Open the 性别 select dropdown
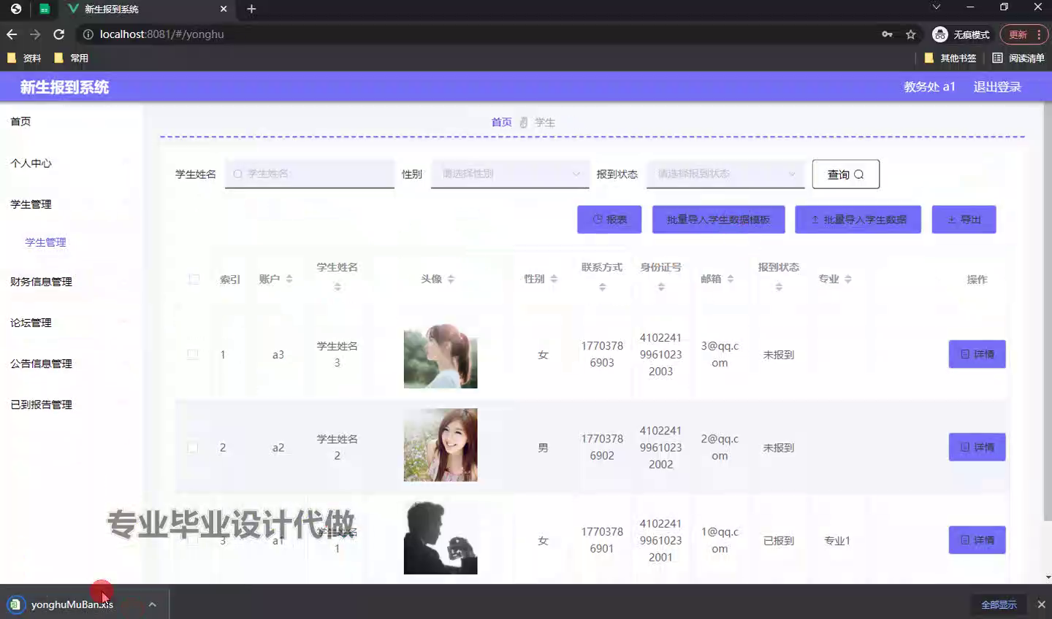This screenshot has height=619, width=1052. click(x=510, y=174)
